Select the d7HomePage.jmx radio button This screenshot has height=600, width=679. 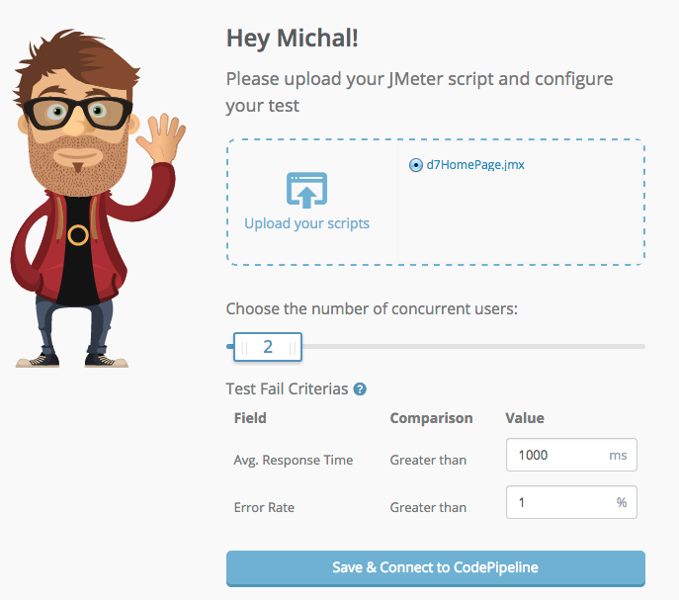(x=416, y=165)
